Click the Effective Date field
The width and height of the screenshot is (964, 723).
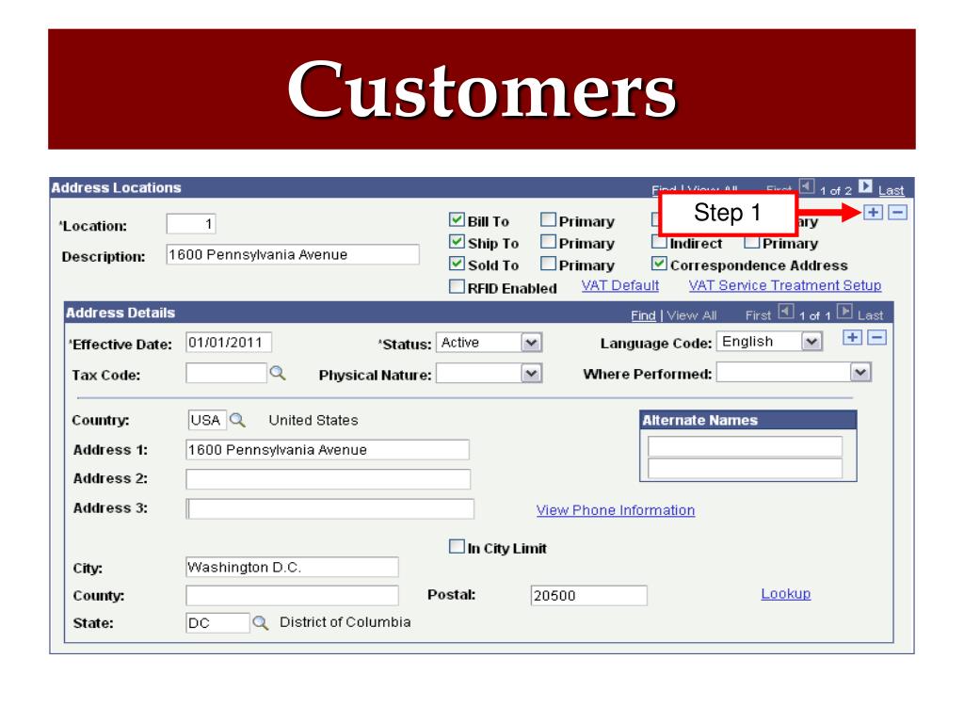point(229,343)
